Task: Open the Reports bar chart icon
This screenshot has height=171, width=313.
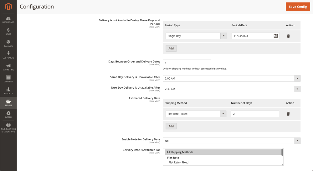Action: [8, 89]
